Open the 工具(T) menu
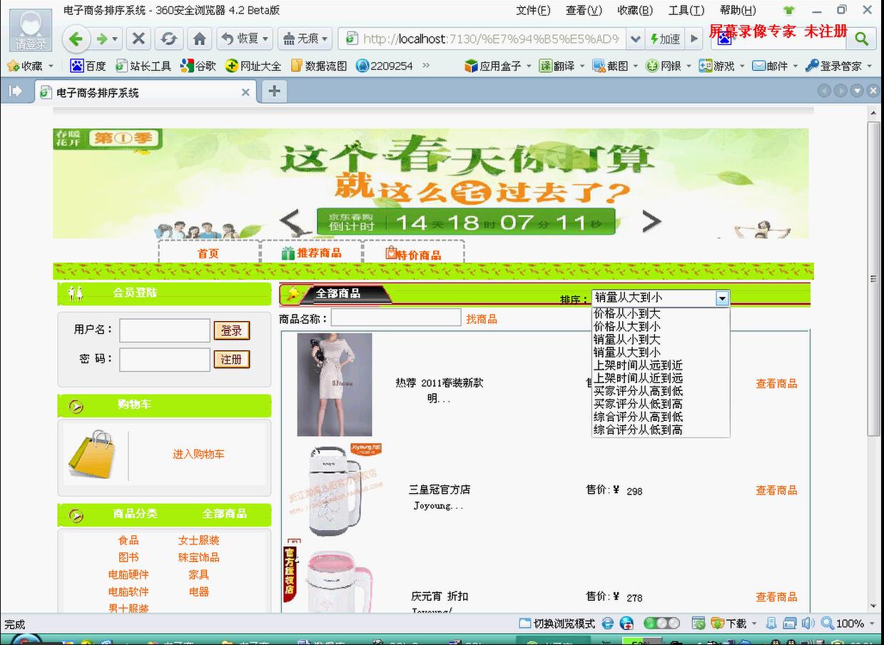884x645 pixels. (x=686, y=10)
